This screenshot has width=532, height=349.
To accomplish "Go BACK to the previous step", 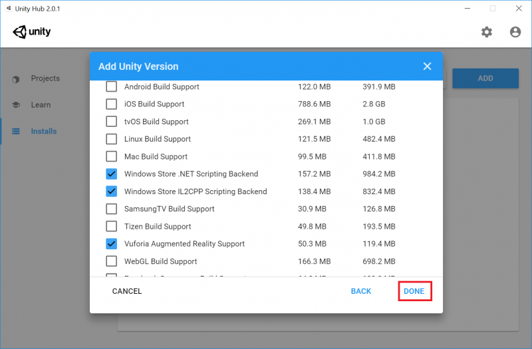I will tap(361, 291).
